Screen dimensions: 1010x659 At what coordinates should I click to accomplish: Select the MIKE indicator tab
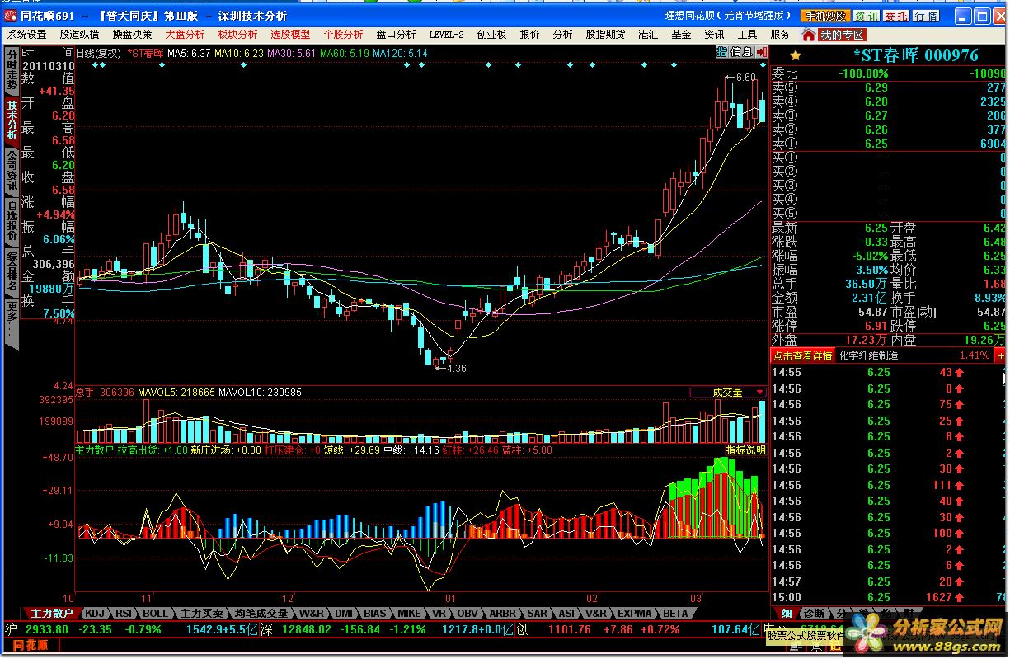pyautogui.click(x=409, y=614)
